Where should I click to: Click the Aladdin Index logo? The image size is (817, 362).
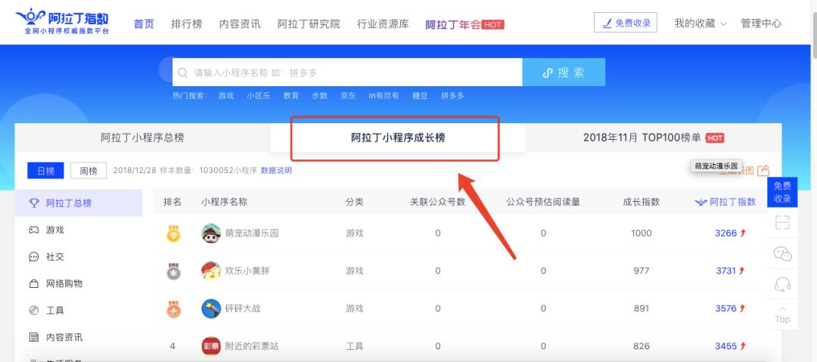(62, 22)
